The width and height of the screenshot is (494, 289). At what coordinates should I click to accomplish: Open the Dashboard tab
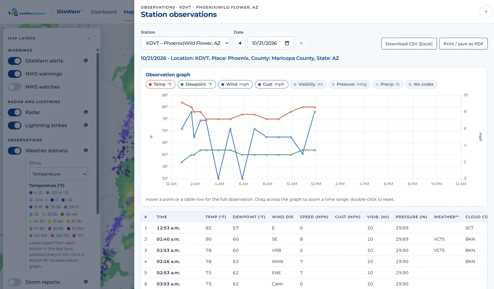(x=104, y=12)
